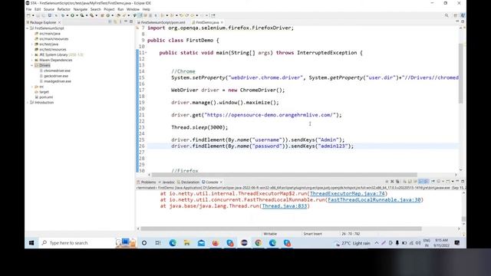This screenshot has width=491, height=276.
Task: Click the Debug toolbar icon
Action: coord(63,15)
